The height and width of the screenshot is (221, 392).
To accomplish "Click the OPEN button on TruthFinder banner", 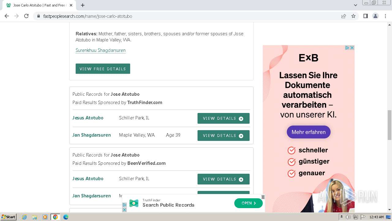I will [x=248, y=203].
